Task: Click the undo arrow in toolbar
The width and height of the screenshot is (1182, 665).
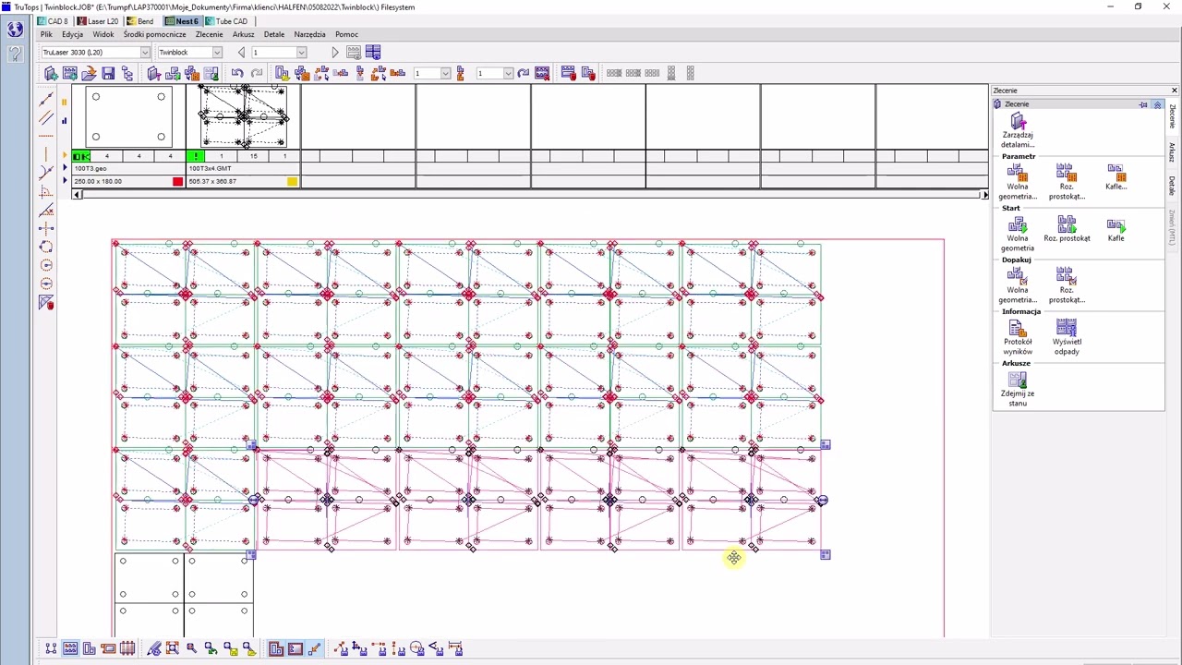Action: click(237, 73)
